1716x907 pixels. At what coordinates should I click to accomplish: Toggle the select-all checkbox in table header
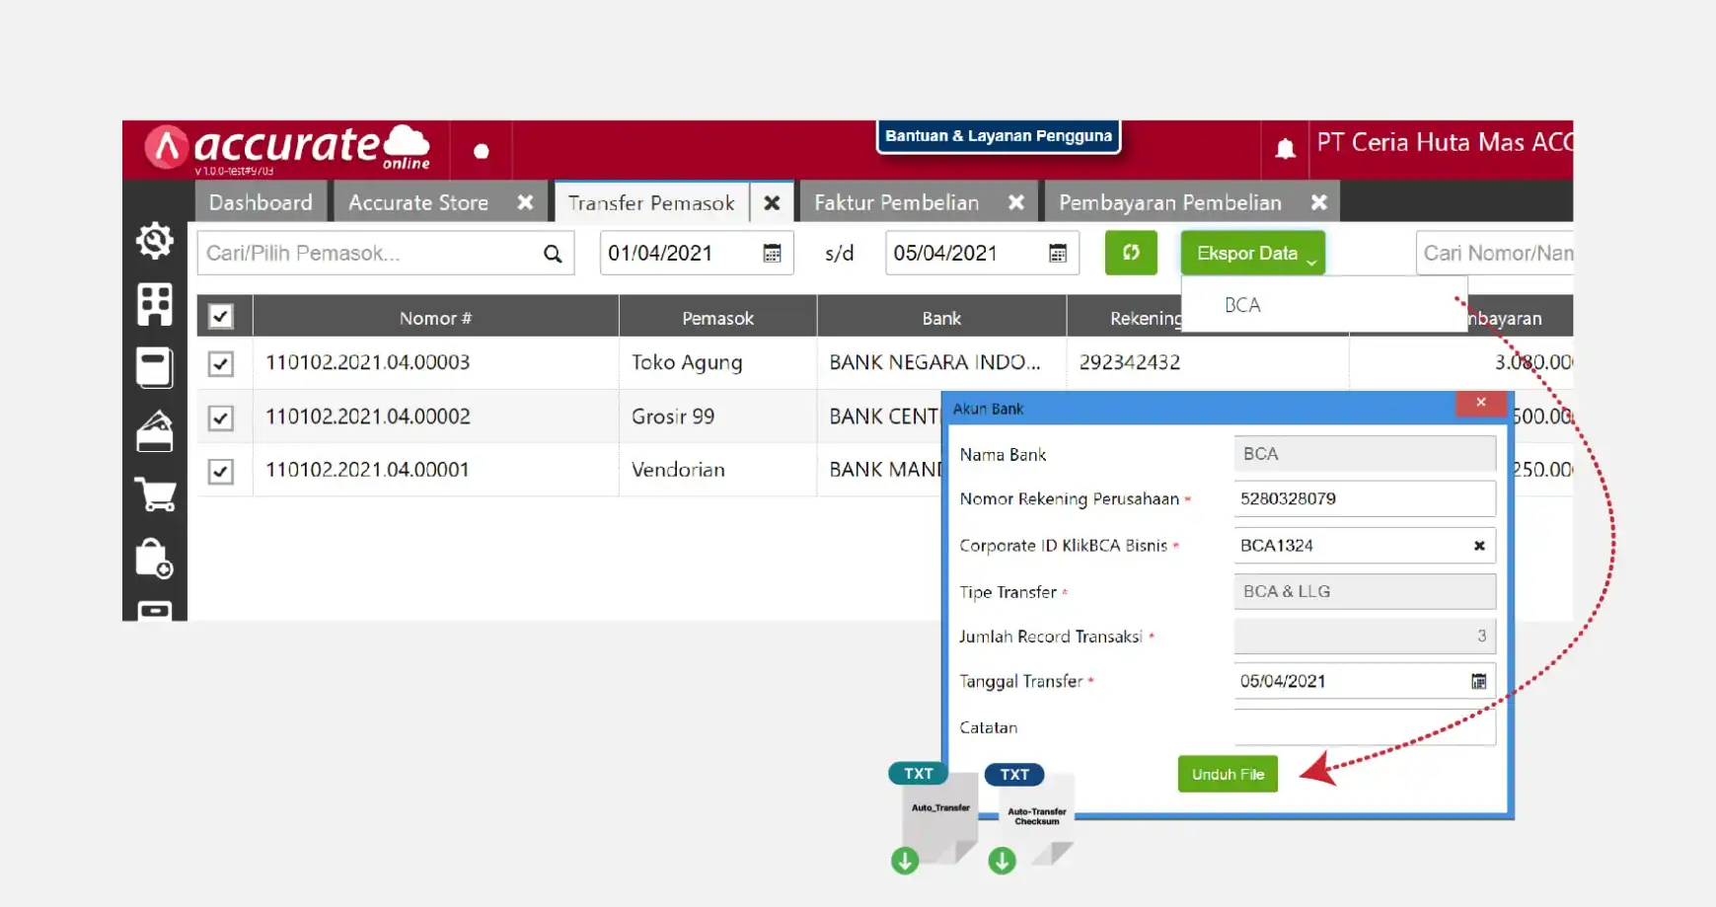tap(220, 317)
